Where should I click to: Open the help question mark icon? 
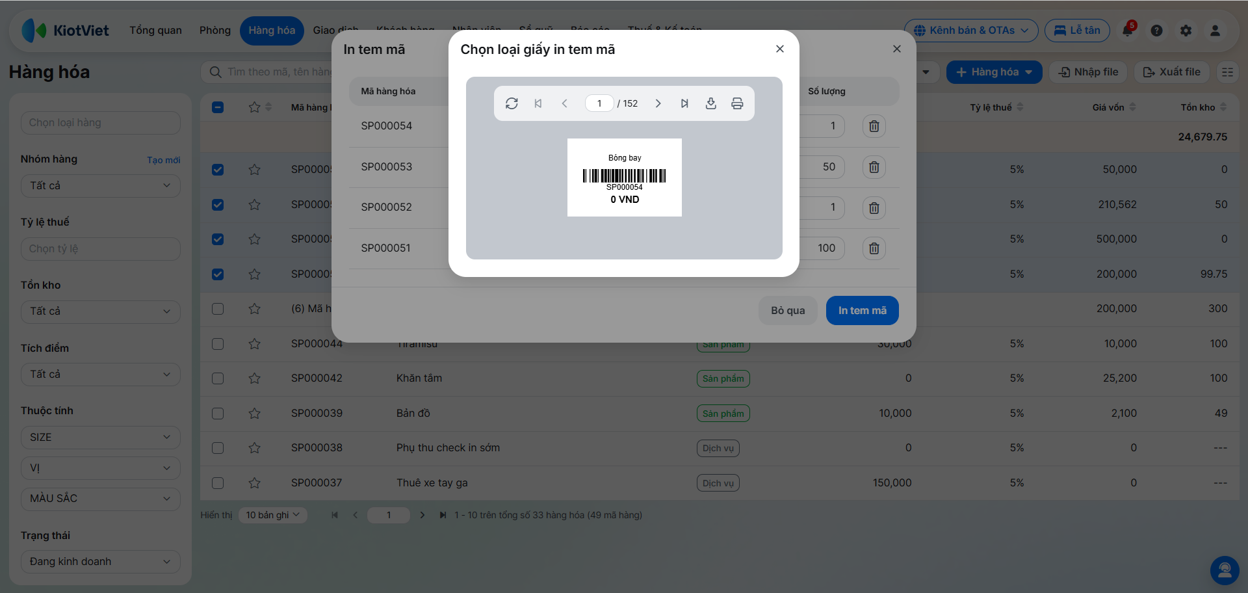[x=1157, y=31]
